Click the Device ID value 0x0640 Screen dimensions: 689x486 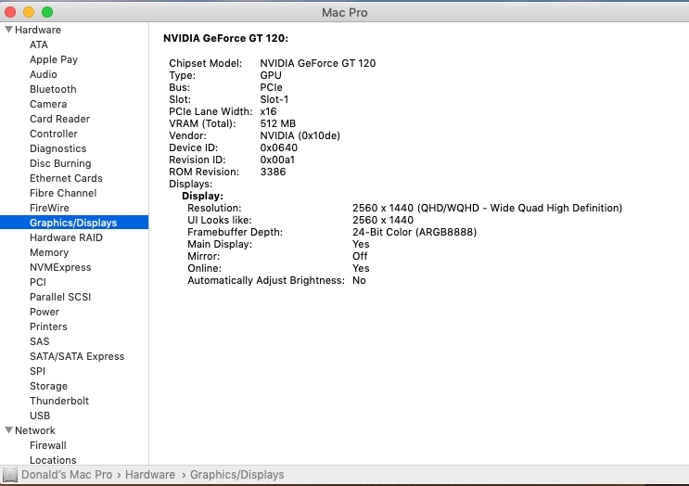(x=278, y=147)
